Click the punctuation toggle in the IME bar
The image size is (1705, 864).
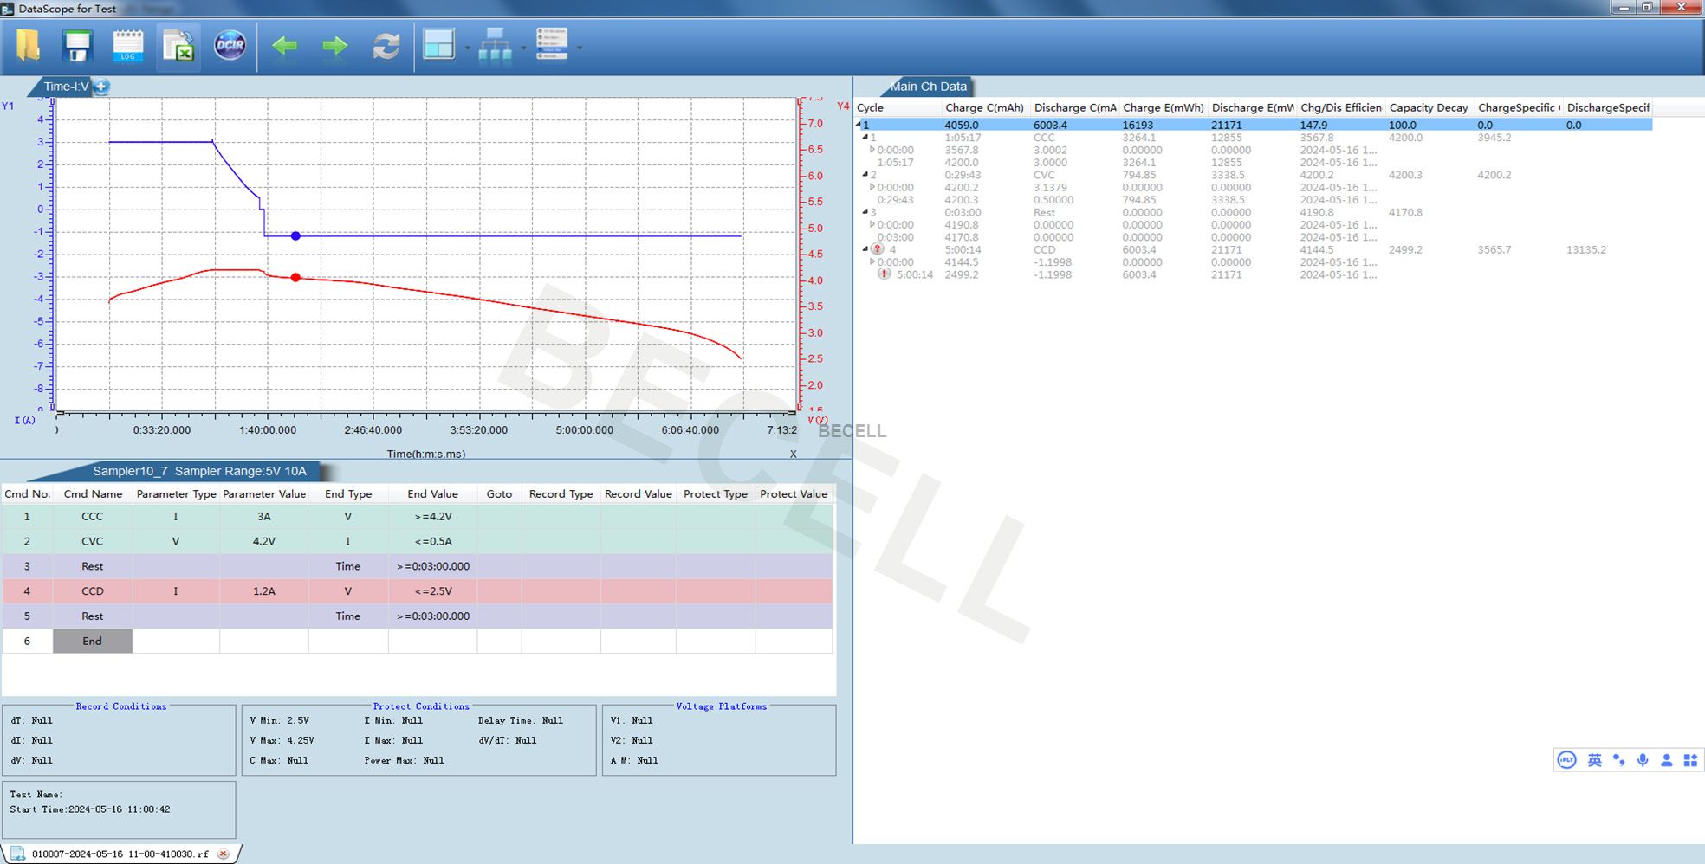(x=1618, y=760)
